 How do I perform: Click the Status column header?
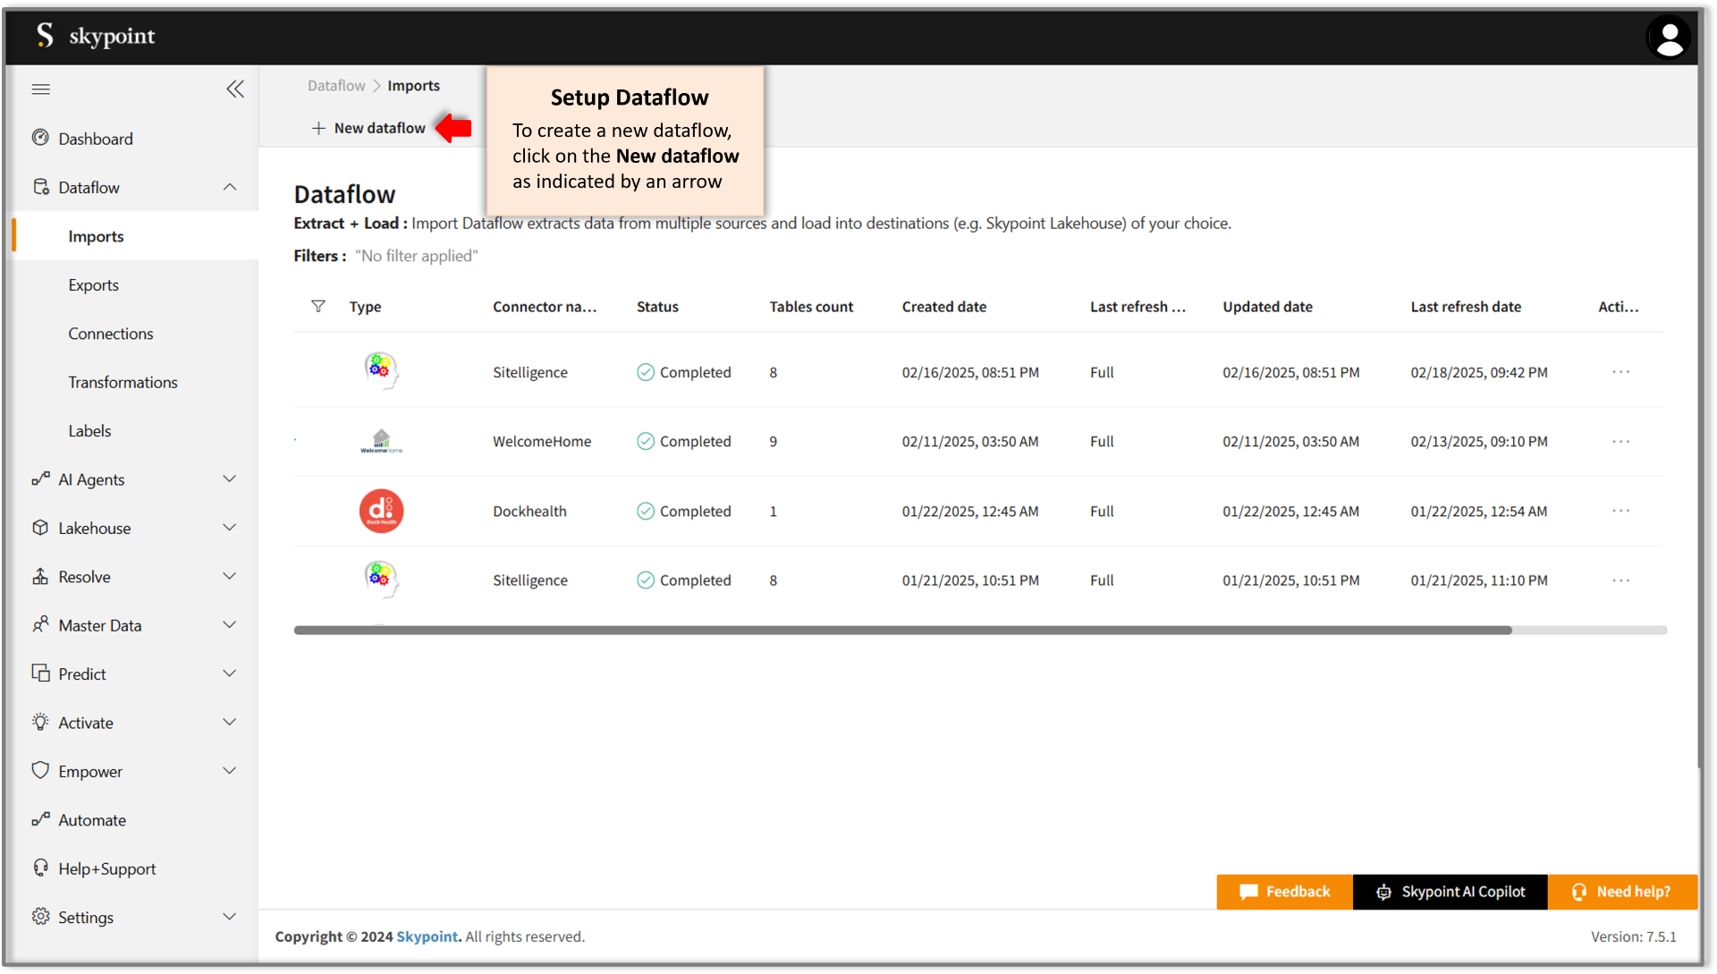tap(657, 307)
